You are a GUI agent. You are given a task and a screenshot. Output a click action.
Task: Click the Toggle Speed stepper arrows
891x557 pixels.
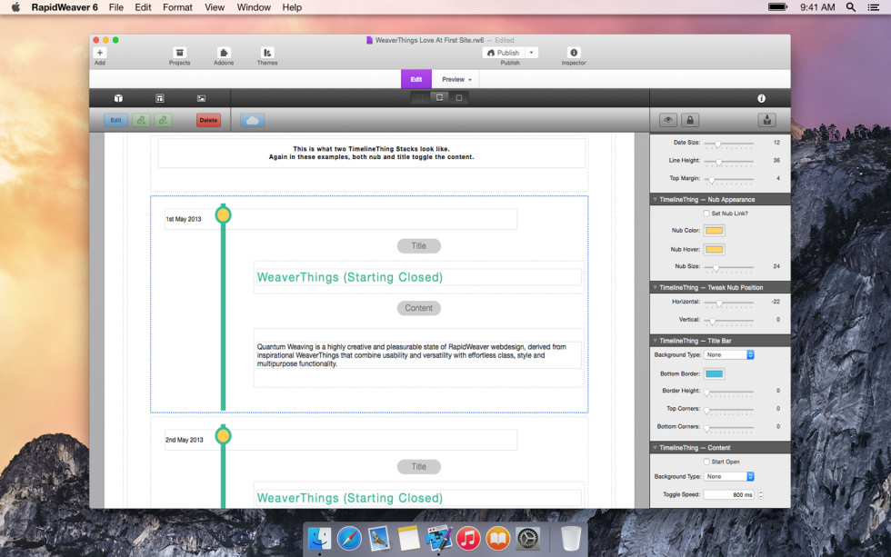click(x=760, y=494)
